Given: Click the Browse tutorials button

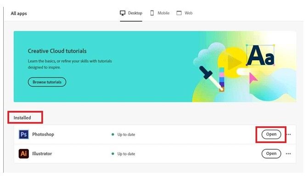Looking at the screenshot, I should (x=47, y=82).
